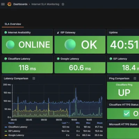Click the yellow Google Latency color swatch

pyautogui.click(x=6, y=135)
